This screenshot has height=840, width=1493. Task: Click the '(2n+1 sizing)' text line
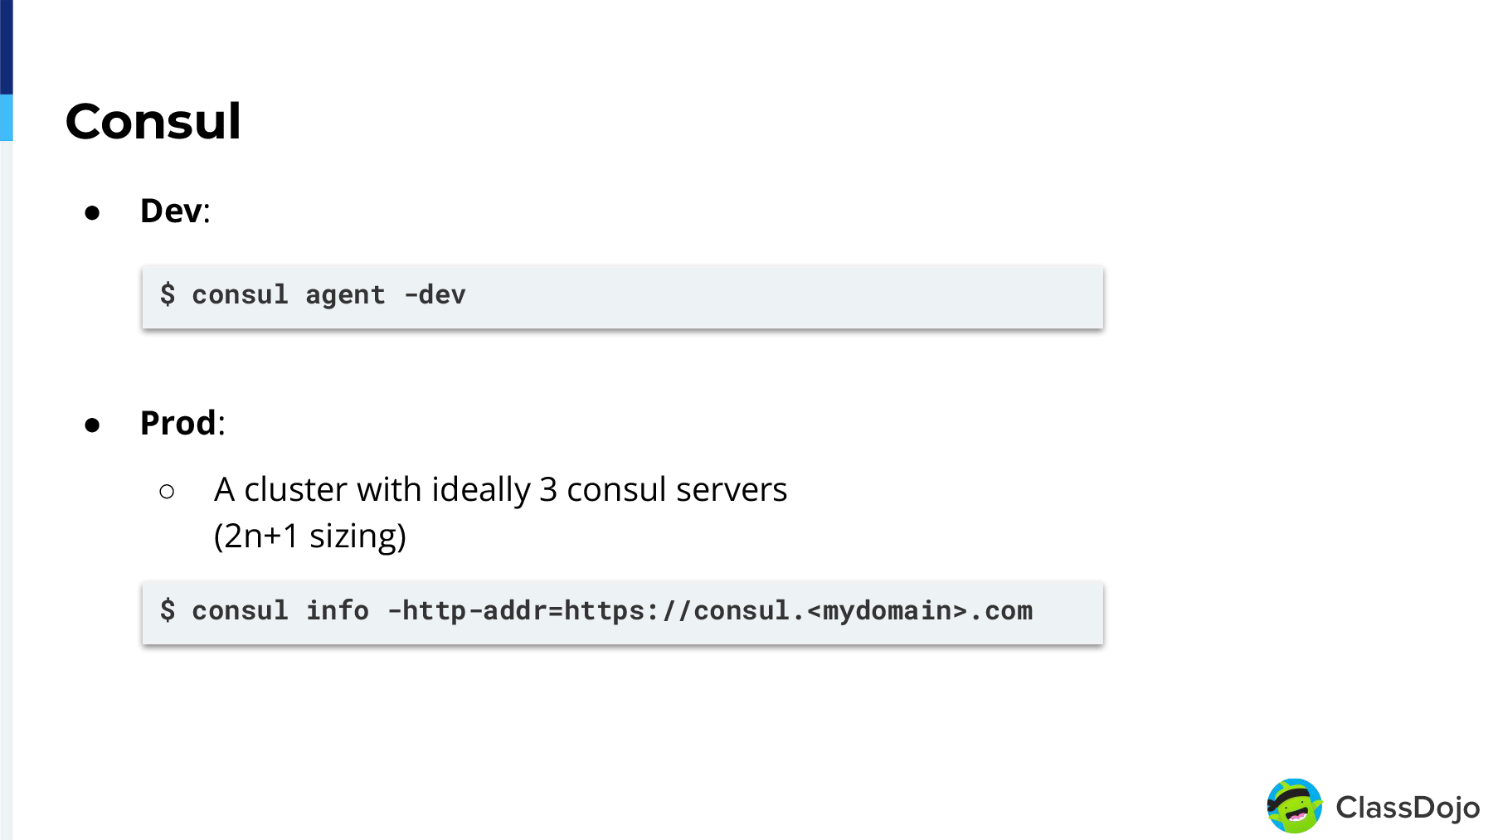click(310, 536)
